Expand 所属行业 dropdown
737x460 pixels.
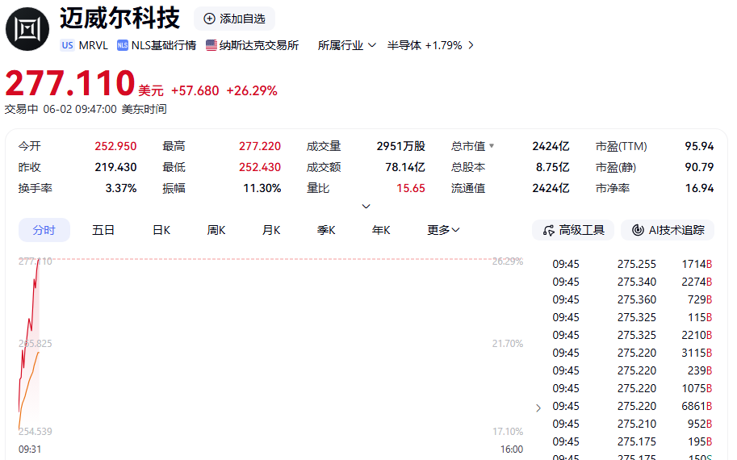(x=347, y=45)
